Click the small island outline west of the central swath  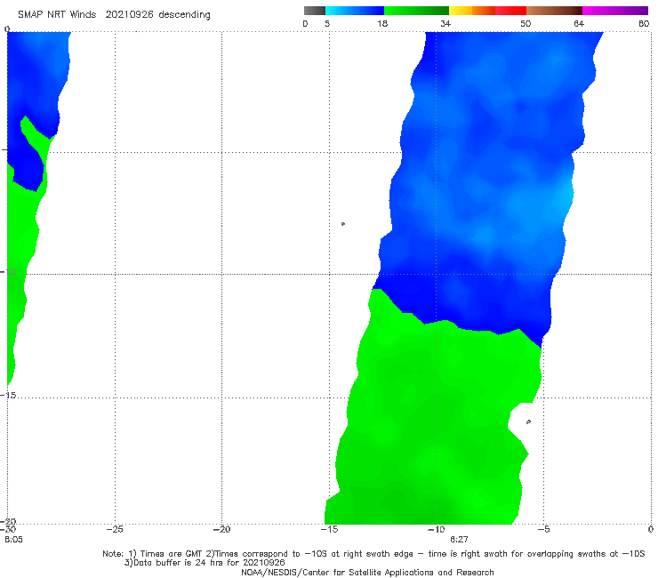point(343,224)
